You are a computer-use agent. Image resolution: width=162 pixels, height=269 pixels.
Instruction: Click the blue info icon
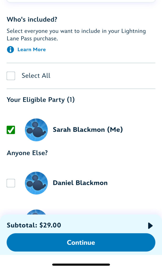pyautogui.click(x=10, y=50)
